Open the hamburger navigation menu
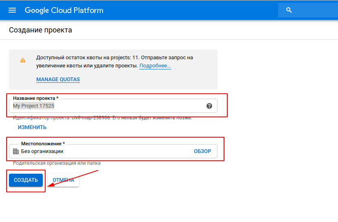338x222 pixels. point(12,10)
